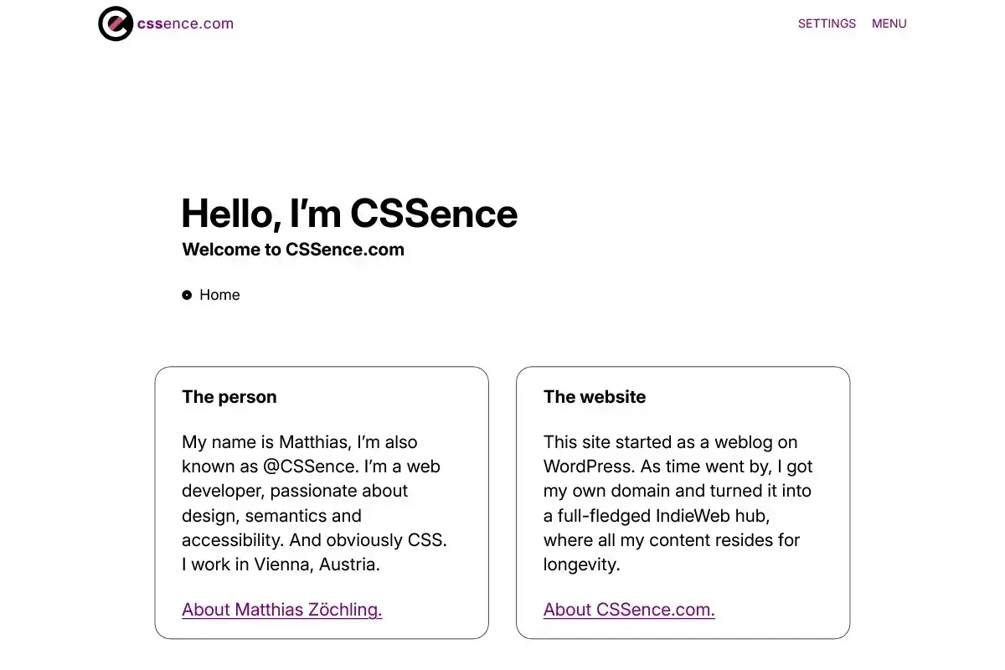Click "The website" card outline
This screenshot has height=670, width=1005.
tap(683, 502)
